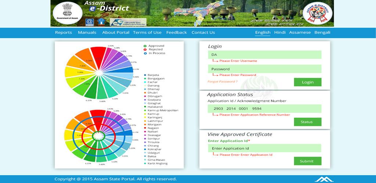Select Nalbari in the district legend
This screenshot has height=183, width=376.
153,132
